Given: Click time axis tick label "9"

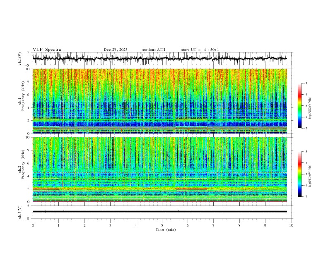Looking at the screenshot, I should click(265, 225).
